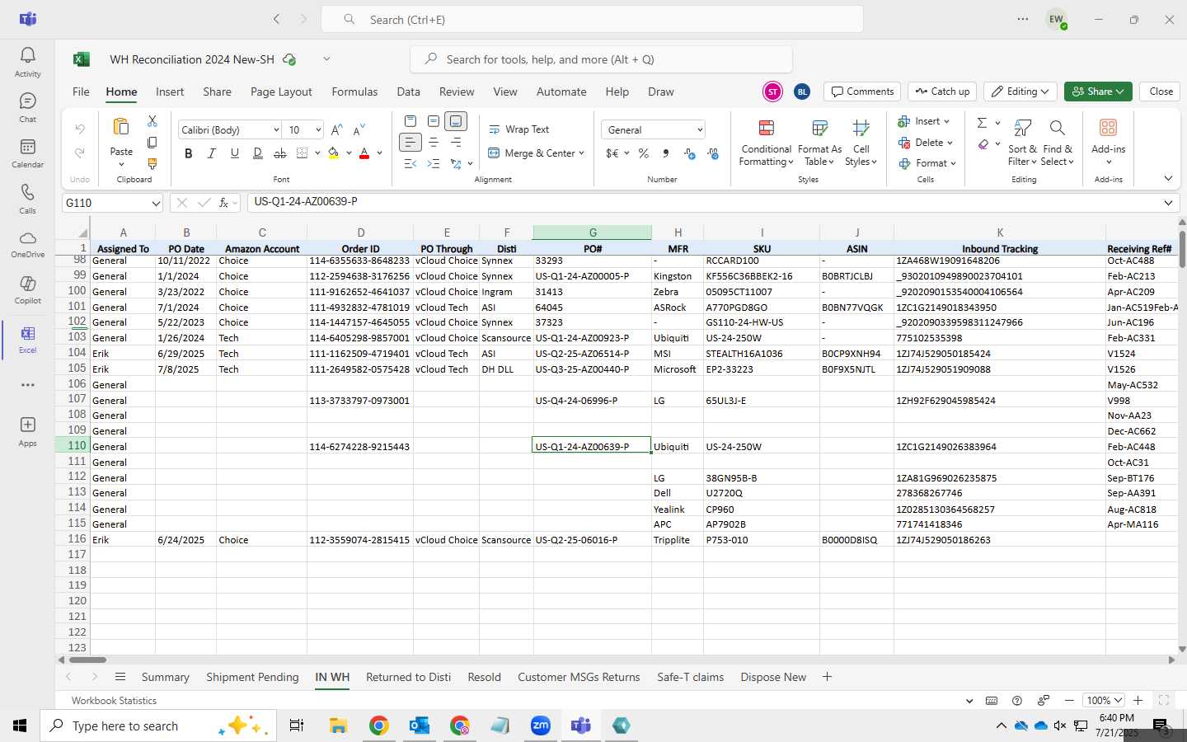Viewport: 1187px width, 742px height.
Task: Toggle Underline formatting
Action: pos(235,153)
